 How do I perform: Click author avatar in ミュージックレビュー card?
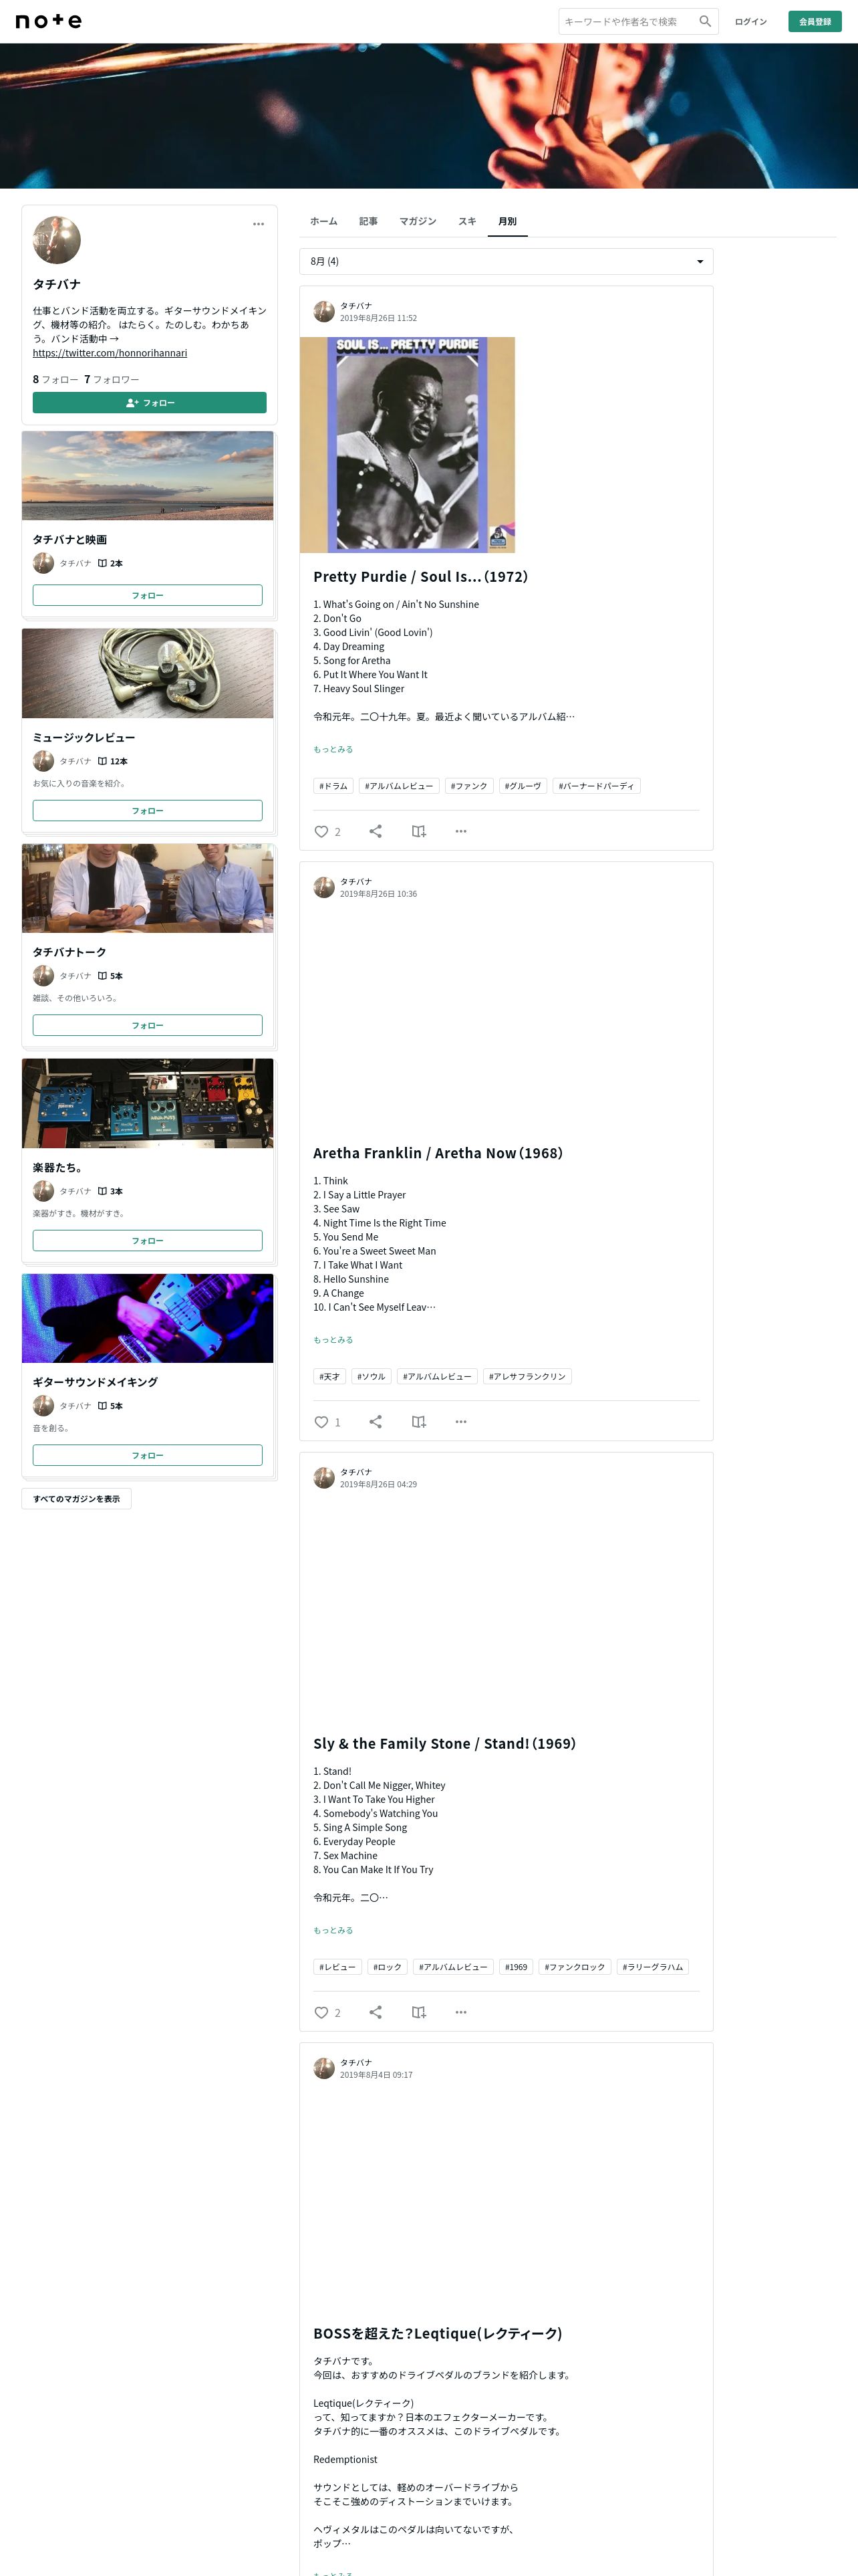43,761
